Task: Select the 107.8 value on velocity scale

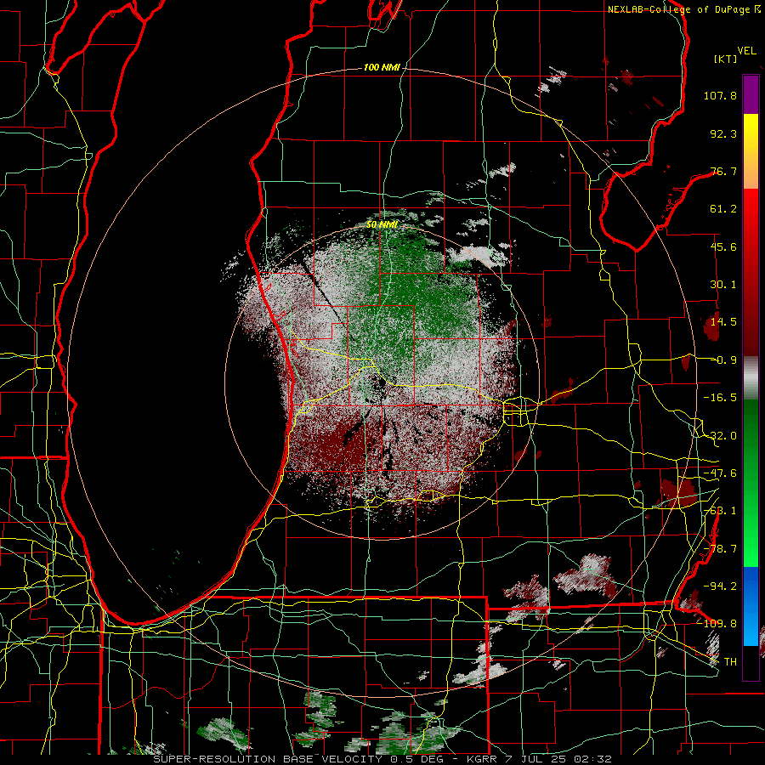Action: 720,95
